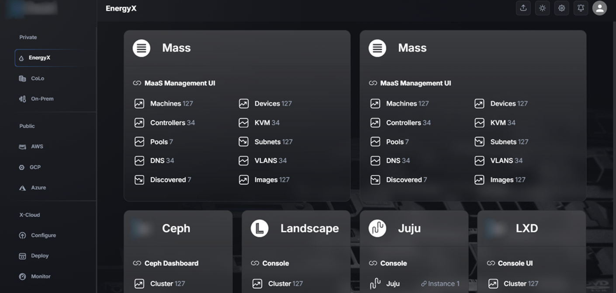Click the Discovered trend icon in first Mass card
Viewport: 616px width, 293px height.
139,180
